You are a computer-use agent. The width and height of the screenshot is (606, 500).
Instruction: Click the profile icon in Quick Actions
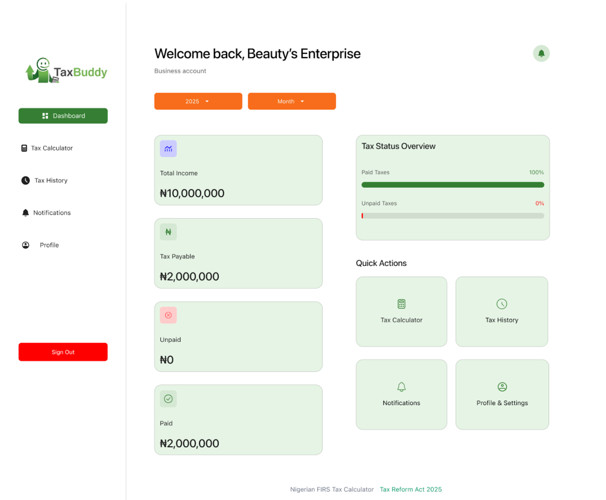502,387
